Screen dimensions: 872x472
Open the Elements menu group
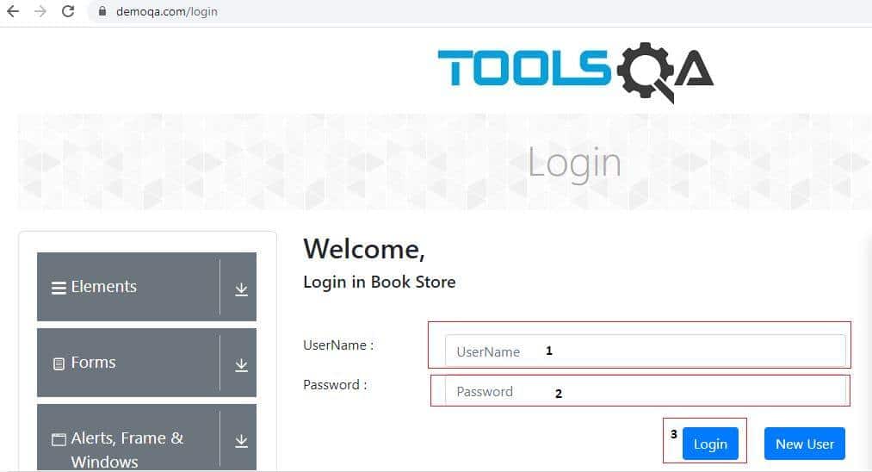(147, 287)
